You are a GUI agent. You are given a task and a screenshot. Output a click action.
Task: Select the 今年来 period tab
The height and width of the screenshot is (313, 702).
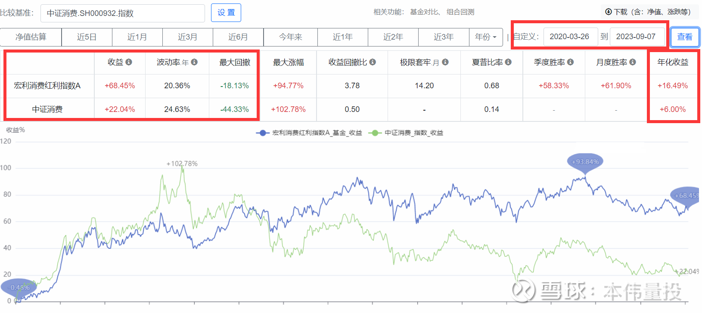click(291, 37)
